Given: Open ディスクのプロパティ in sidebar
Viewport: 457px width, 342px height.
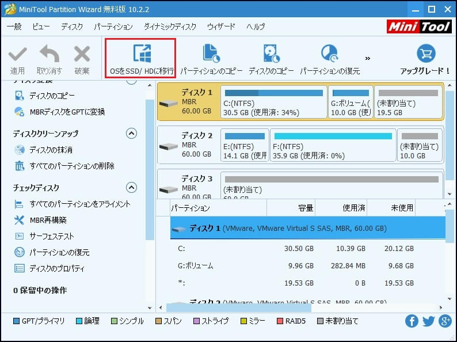Looking at the screenshot, I should point(50,268).
